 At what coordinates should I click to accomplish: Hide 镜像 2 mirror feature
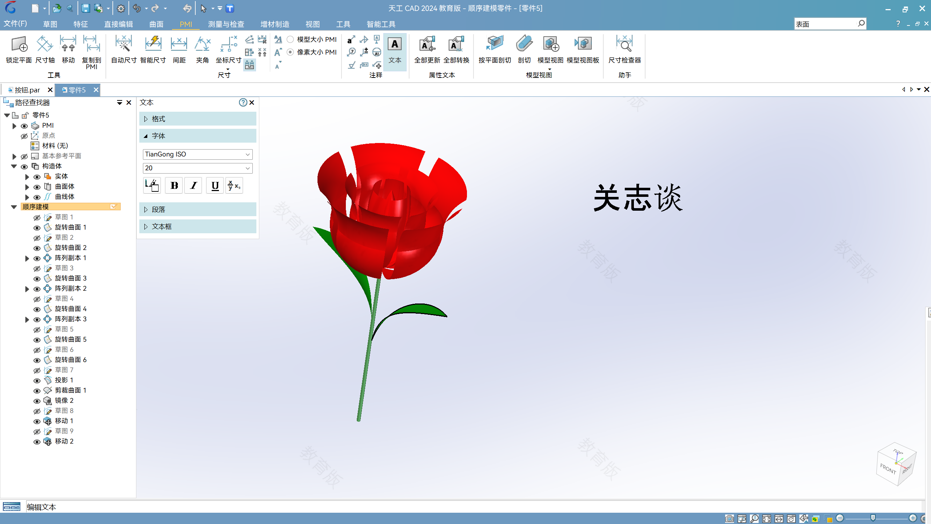37,401
